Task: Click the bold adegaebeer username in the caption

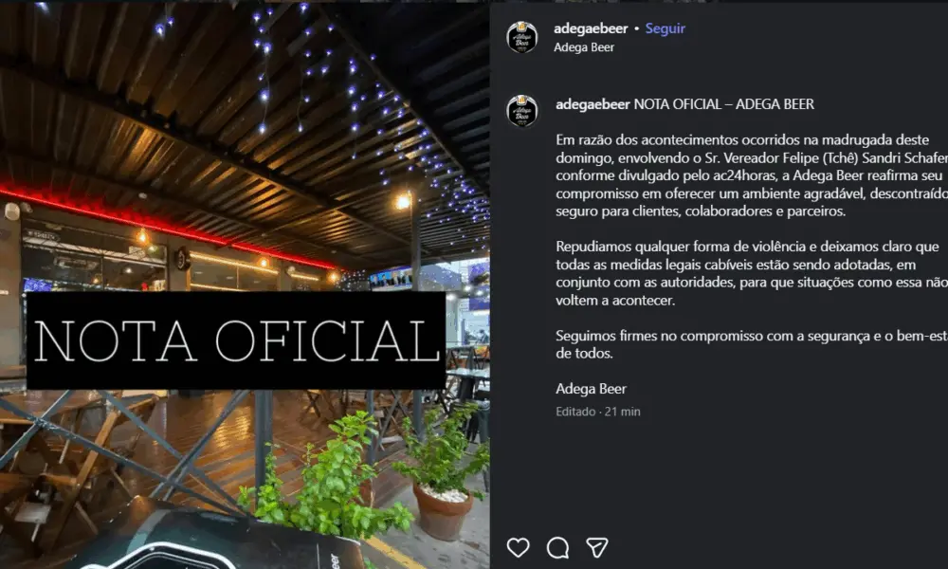Action: pos(592,104)
